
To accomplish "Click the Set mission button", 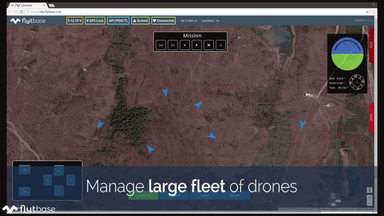I will 172,45.
